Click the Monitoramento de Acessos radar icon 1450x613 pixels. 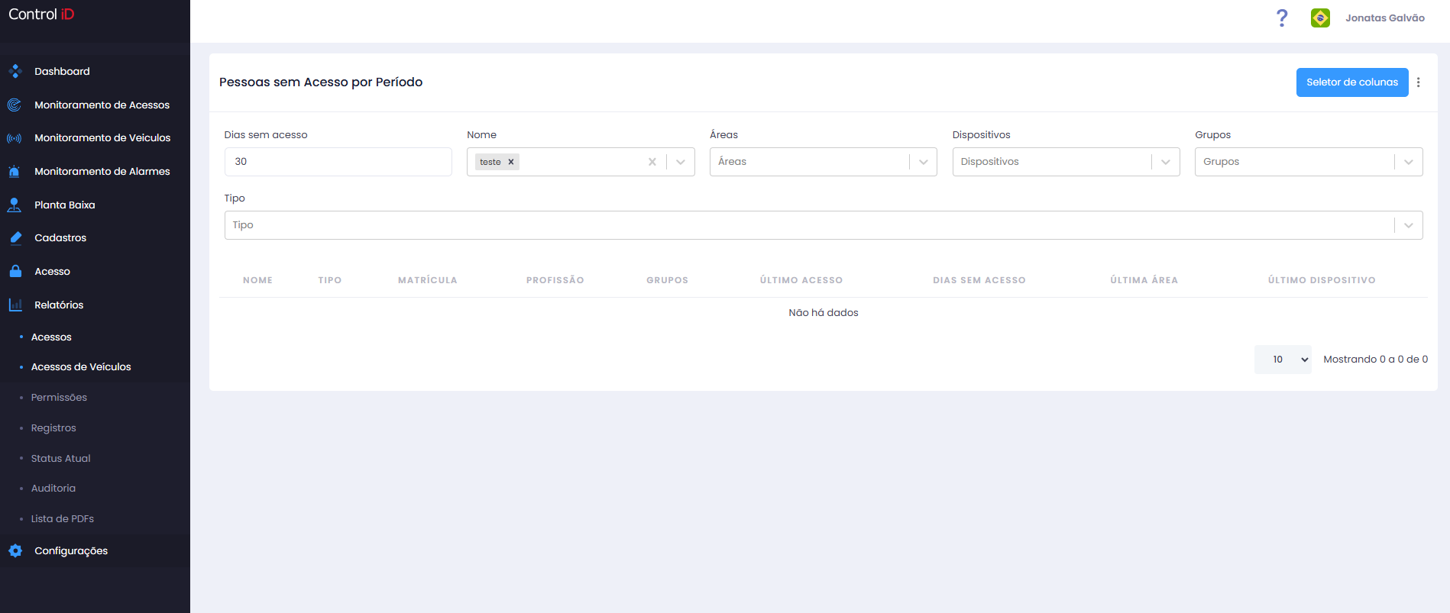pyautogui.click(x=15, y=105)
